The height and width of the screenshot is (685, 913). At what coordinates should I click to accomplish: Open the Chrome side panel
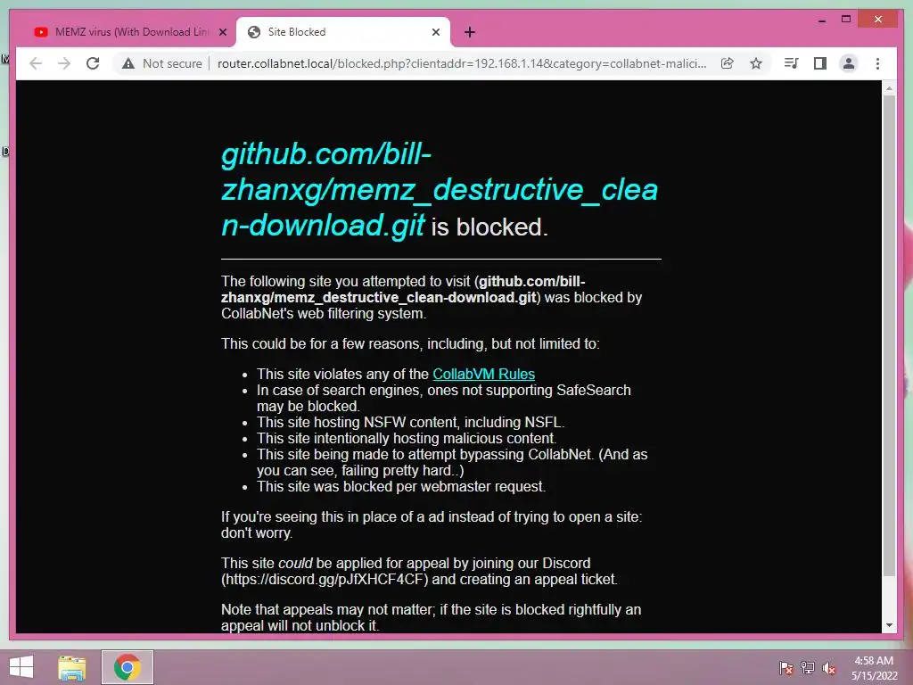[820, 63]
